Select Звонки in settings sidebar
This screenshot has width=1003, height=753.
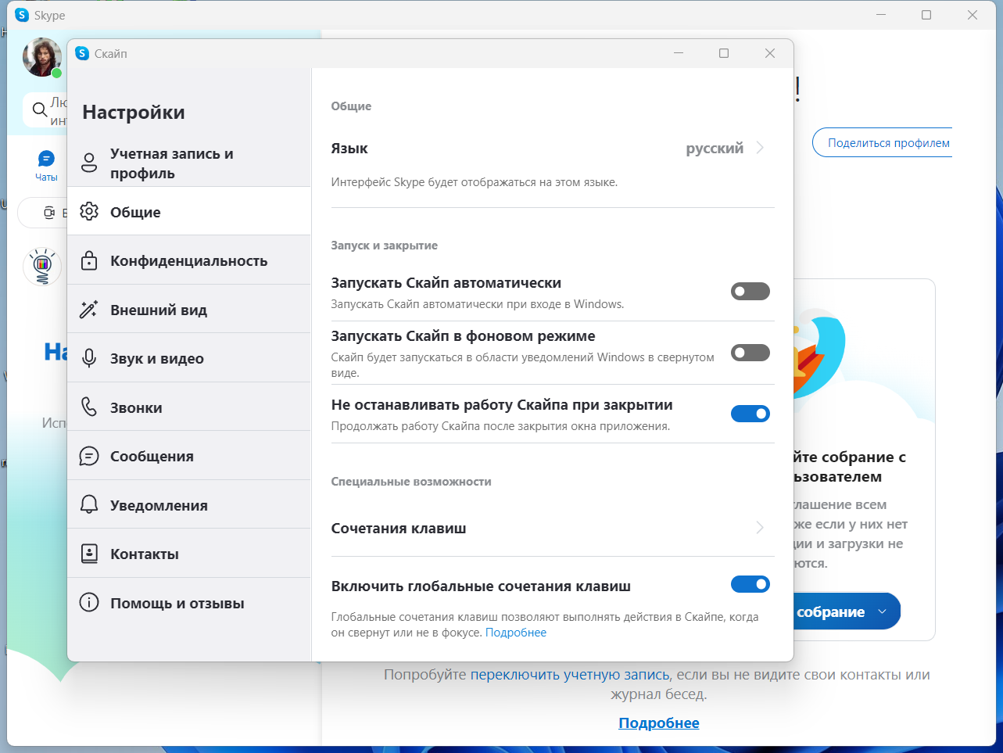(x=189, y=407)
